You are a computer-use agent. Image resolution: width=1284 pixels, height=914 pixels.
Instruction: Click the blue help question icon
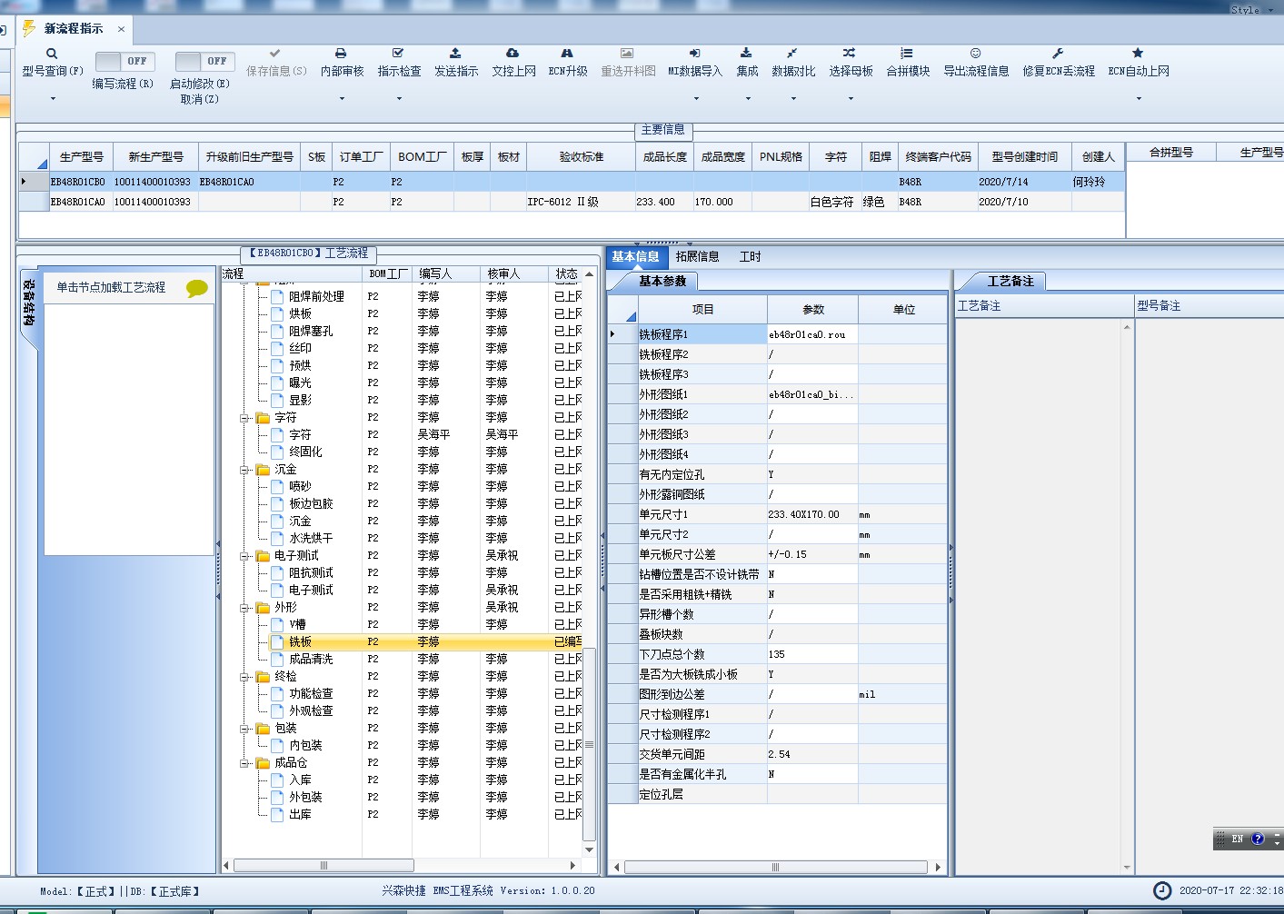coord(1258,839)
